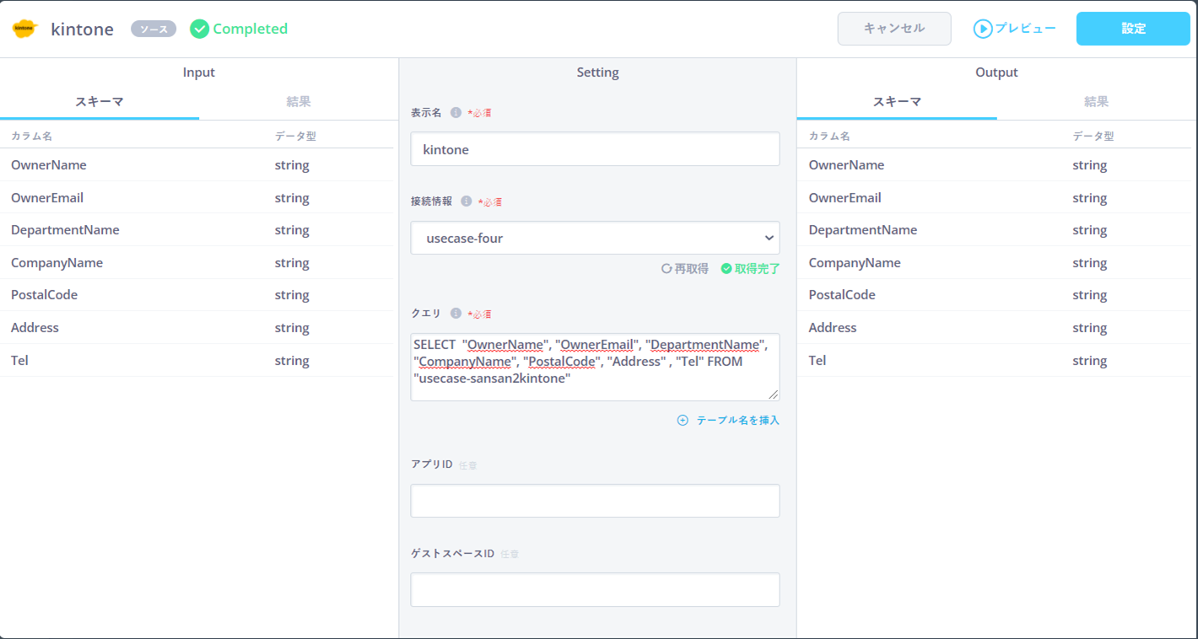
Task: Click the 再取得 refresh icon
Action: (x=666, y=269)
